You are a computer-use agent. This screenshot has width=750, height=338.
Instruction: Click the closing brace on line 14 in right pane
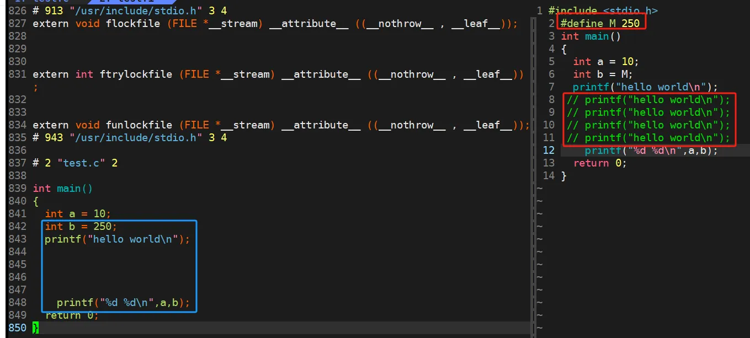point(564,176)
